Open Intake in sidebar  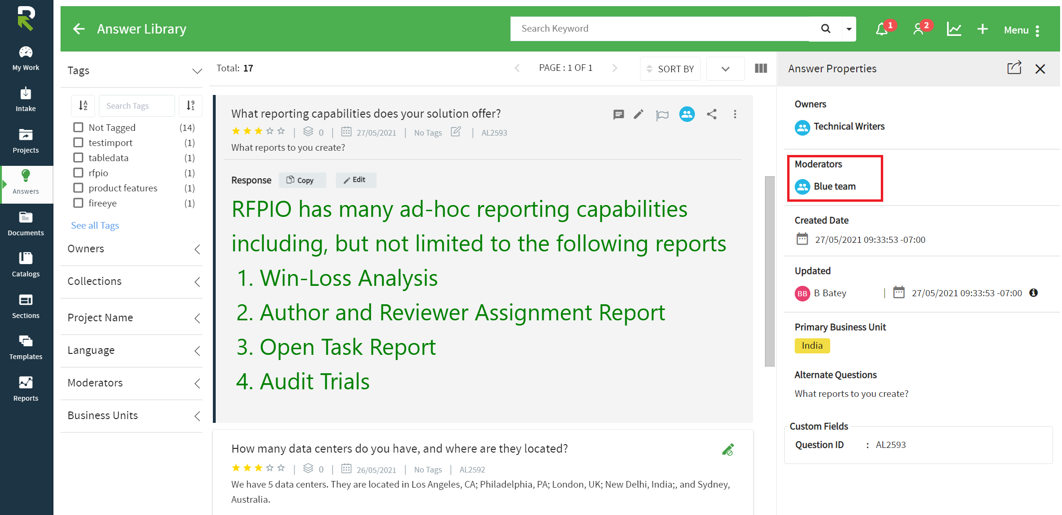point(26,100)
